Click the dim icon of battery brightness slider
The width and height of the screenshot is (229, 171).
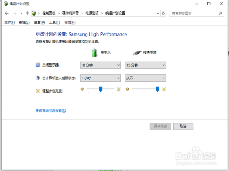pos(82,89)
